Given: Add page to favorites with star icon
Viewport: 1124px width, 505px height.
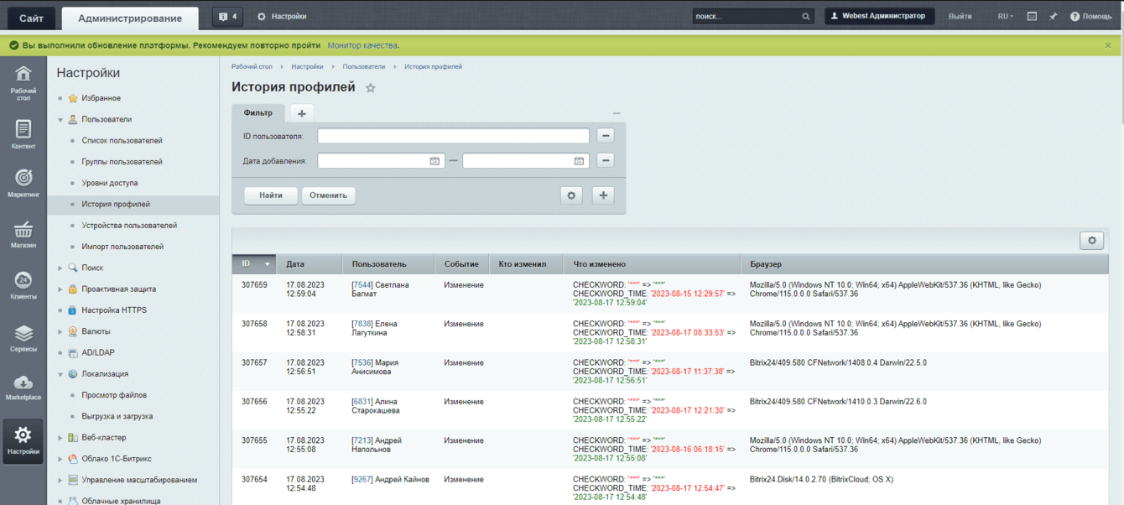Looking at the screenshot, I should coord(371,88).
